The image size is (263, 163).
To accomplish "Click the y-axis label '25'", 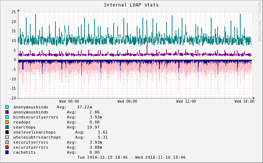I will [14, 12].
